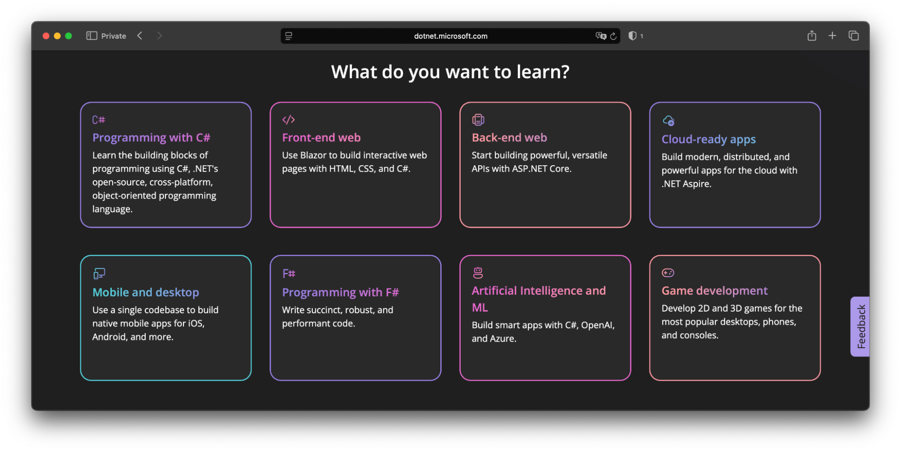Click the code brackets Front-end web icon
The width and height of the screenshot is (901, 452).
click(x=288, y=120)
